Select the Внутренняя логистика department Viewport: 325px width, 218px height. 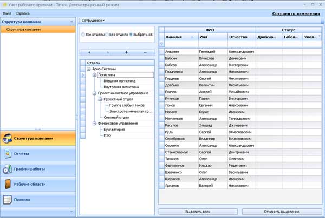[121, 87]
